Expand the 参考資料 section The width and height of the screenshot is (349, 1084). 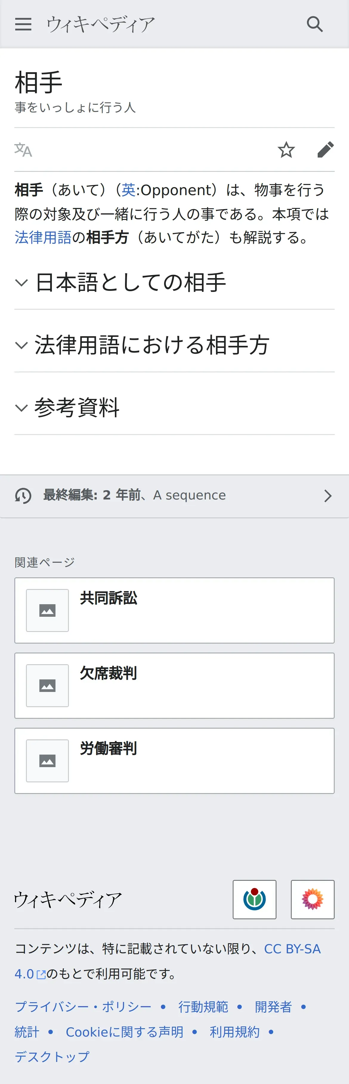tap(174, 408)
